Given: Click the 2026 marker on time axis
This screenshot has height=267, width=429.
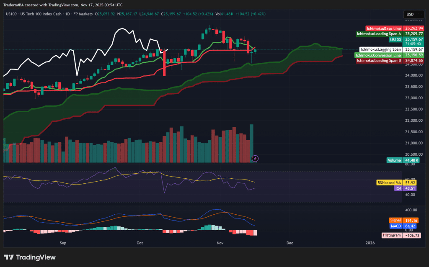Looking at the screenshot, I should tap(370, 242).
